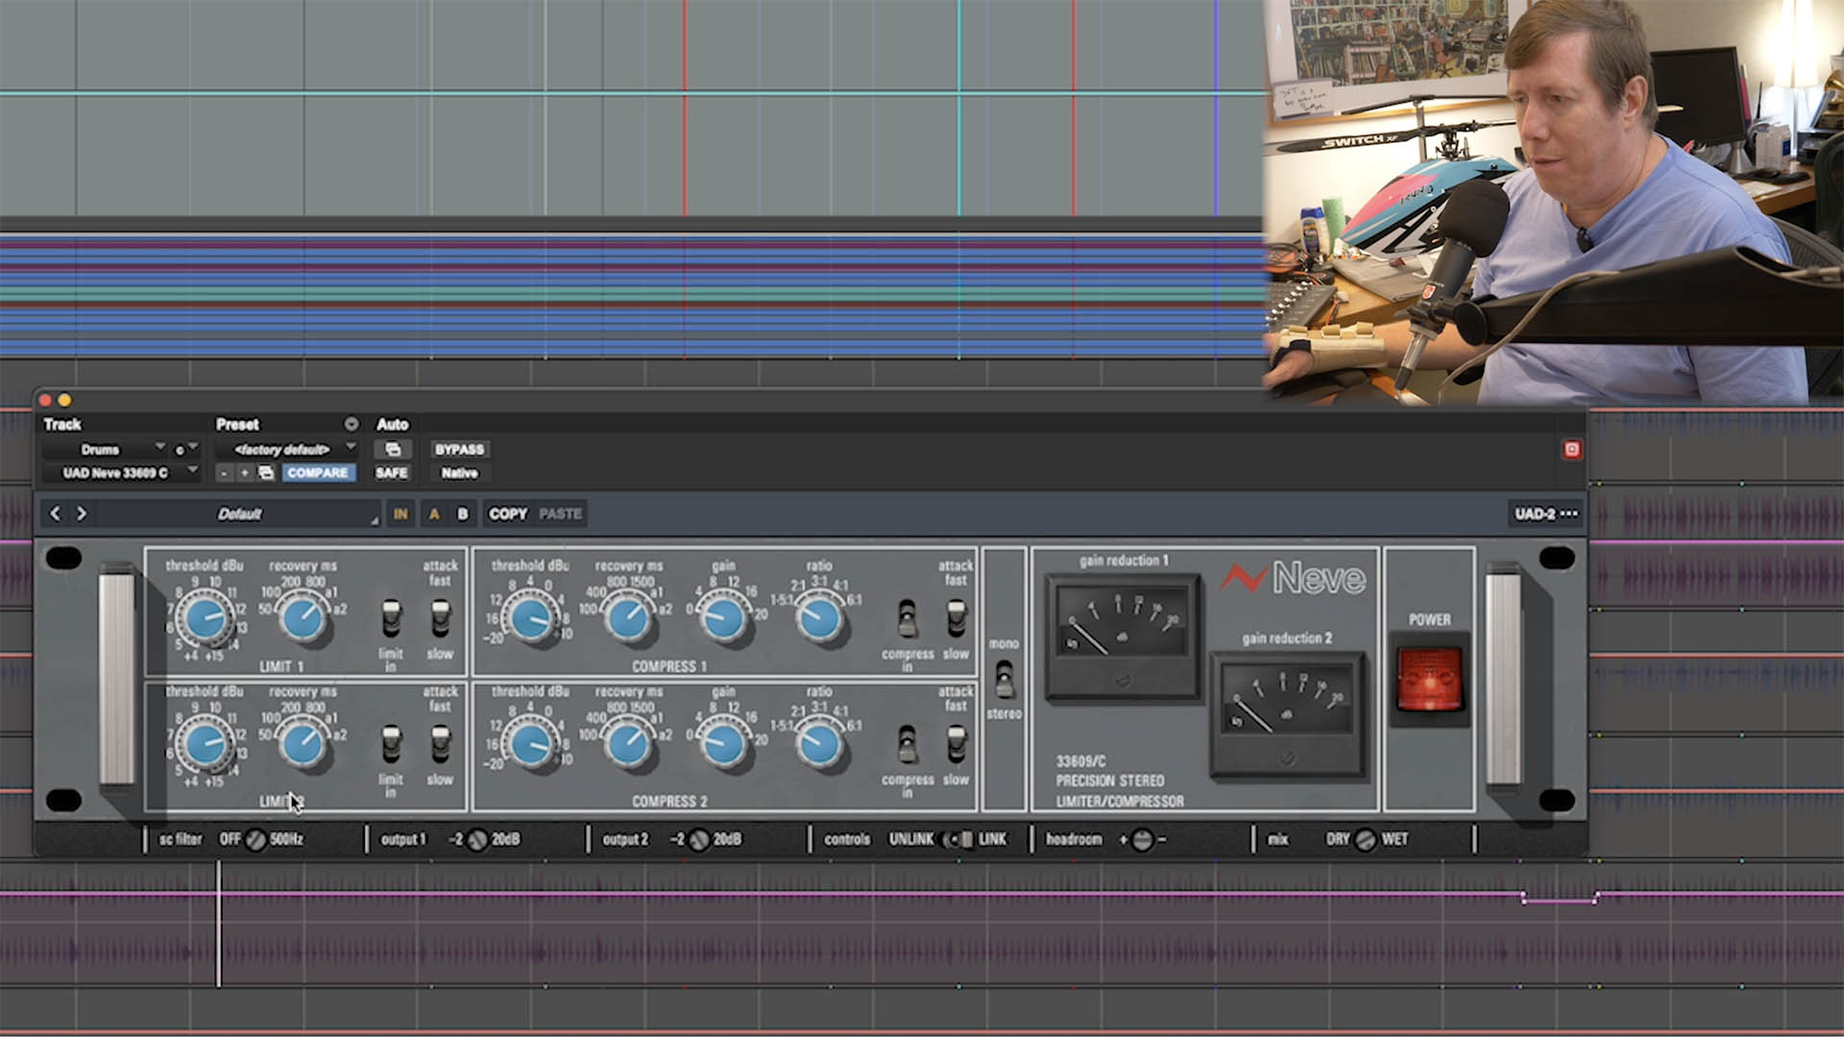Click the COMPARE button

[x=317, y=472]
